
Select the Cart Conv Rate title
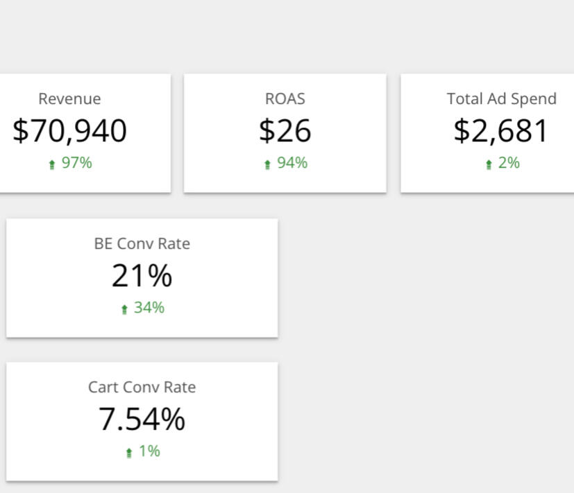[142, 387]
